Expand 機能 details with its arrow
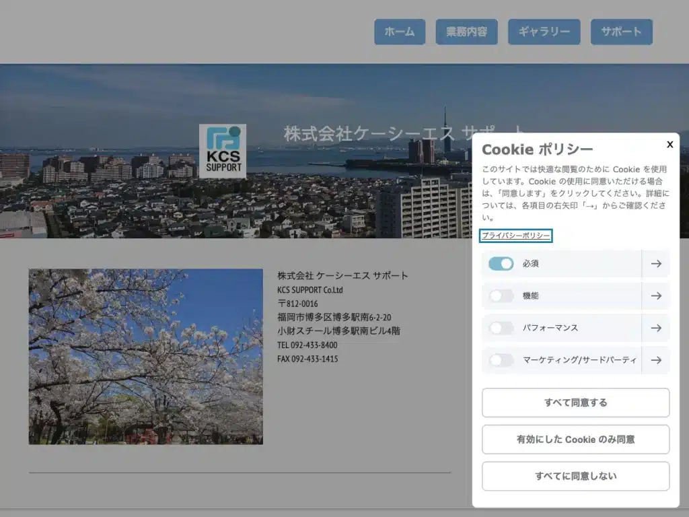Image resolution: width=689 pixels, height=517 pixels. point(656,296)
